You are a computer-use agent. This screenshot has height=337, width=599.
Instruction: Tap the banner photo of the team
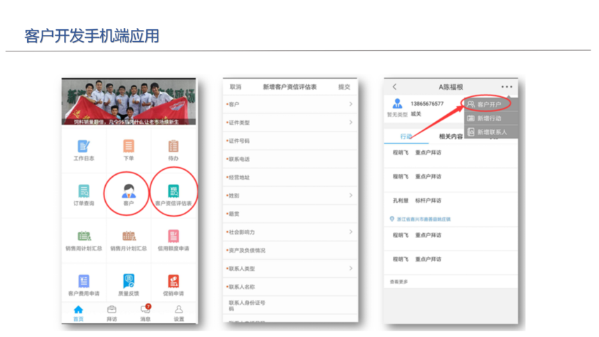point(129,102)
